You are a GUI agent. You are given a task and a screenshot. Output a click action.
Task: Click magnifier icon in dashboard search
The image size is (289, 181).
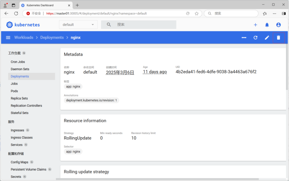click(109, 24)
